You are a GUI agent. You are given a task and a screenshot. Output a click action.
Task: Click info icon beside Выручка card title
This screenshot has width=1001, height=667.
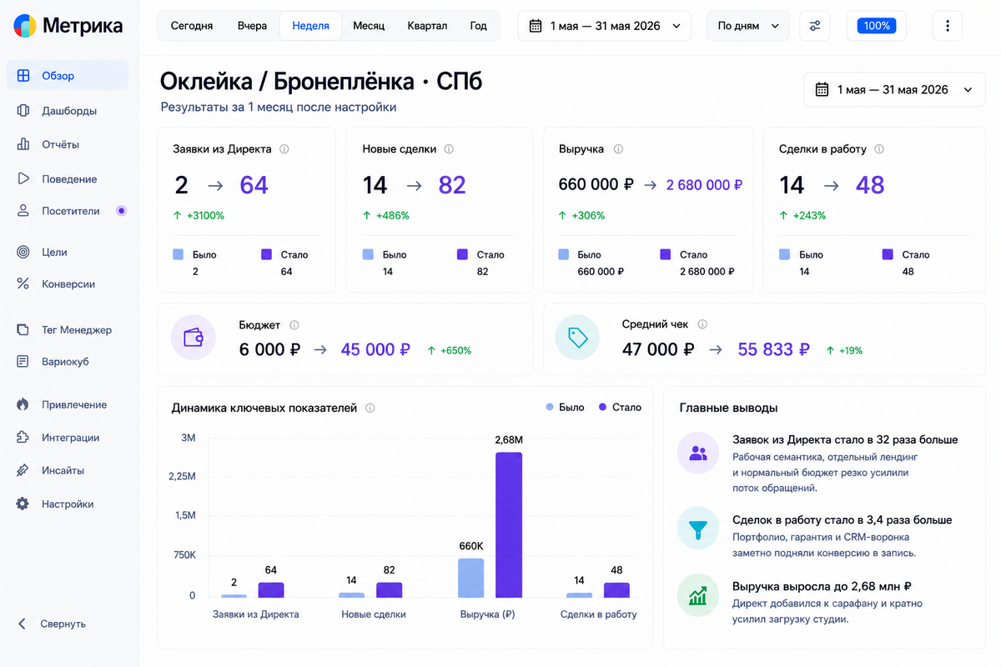tap(618, 149)
